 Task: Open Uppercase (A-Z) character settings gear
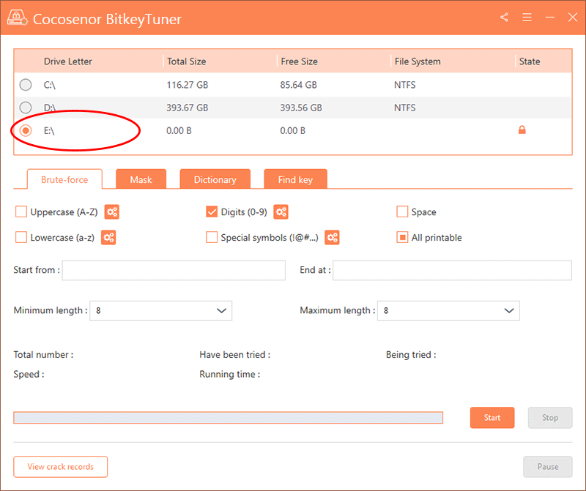click(112, 211)
